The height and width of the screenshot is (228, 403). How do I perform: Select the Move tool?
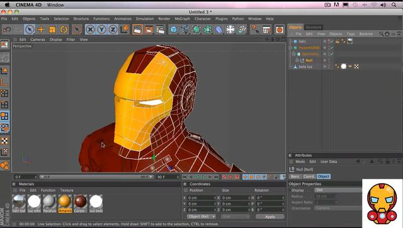pyautogui.click(x=41, y=30)
